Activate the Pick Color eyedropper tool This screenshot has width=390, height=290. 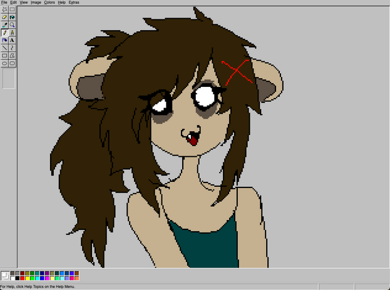pos(4,25)
